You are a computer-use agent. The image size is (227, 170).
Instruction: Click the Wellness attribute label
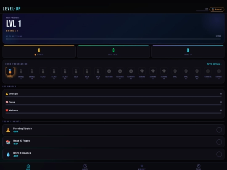point(12,110)
